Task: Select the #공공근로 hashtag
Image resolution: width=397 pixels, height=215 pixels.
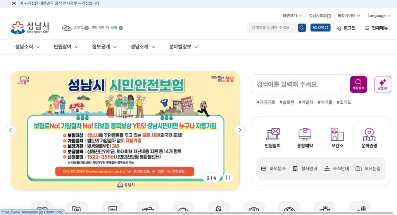Action: point(265,102)
